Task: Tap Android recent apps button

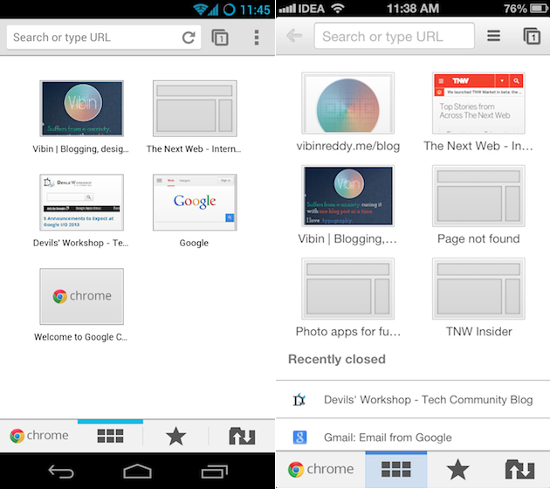Action: pyautogui.click(x=214, y=472)
